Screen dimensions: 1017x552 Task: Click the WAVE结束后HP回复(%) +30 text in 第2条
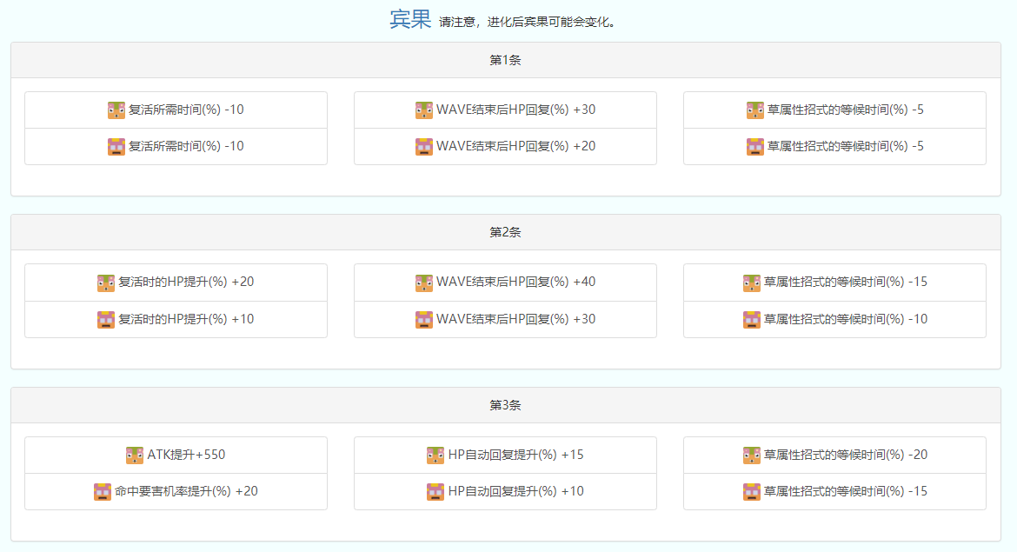pos(515,319)
